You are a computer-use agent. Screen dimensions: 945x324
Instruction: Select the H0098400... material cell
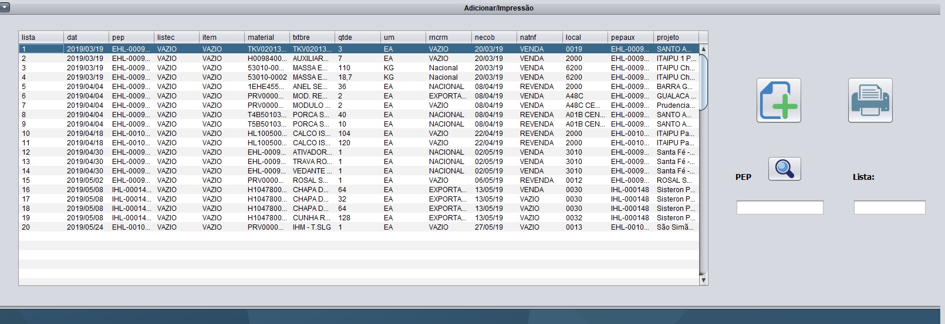(267, 59)
